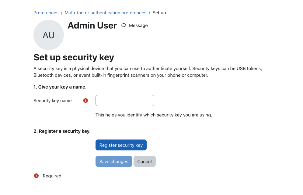Click the Required legend text

pos(52,176)
